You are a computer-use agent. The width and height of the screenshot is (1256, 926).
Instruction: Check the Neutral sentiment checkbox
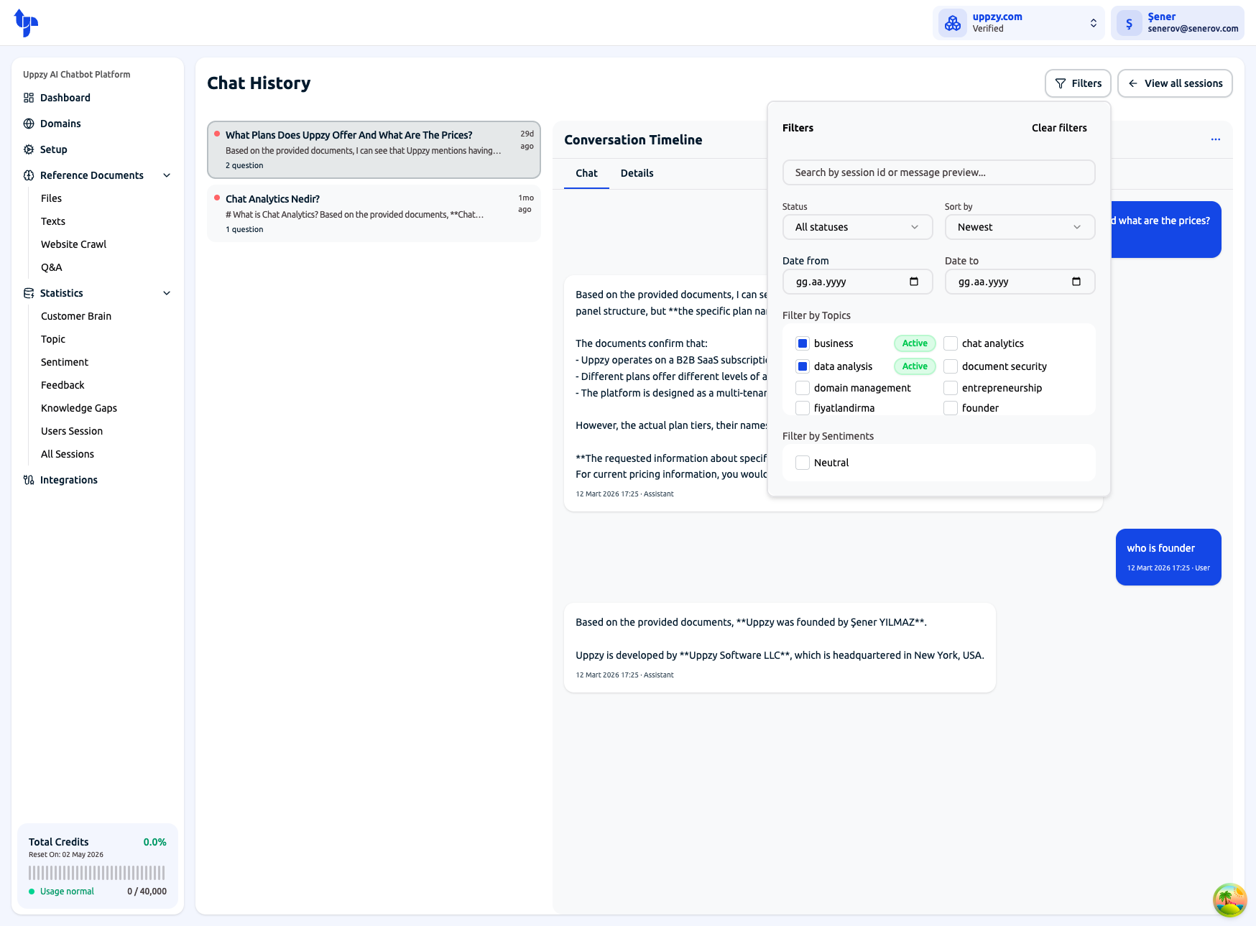pos(803,463)
